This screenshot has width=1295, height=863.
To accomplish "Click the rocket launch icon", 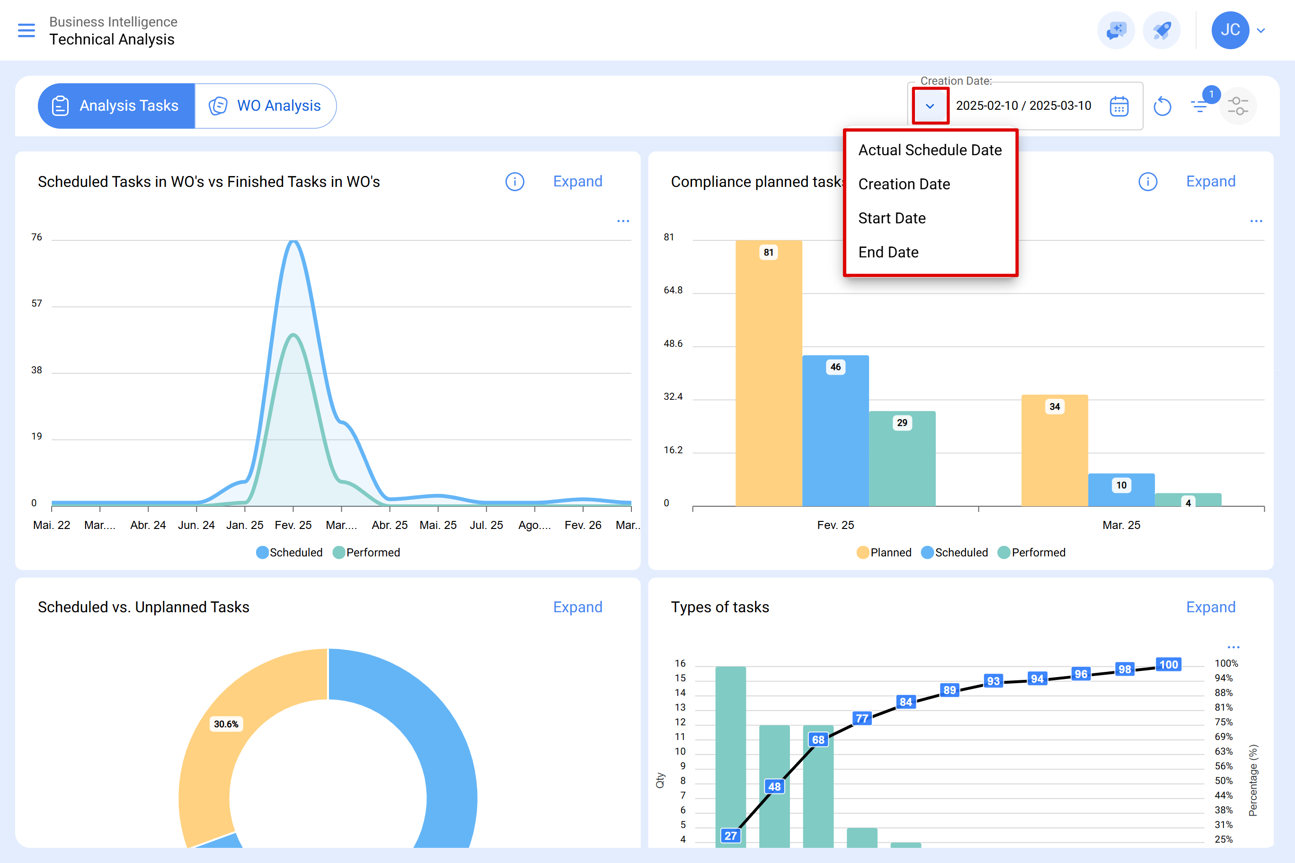I will 1162,30.
